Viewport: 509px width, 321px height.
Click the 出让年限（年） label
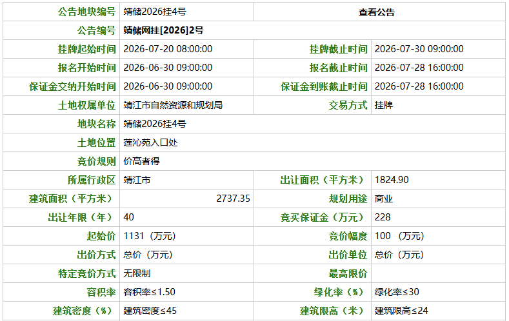79,218
